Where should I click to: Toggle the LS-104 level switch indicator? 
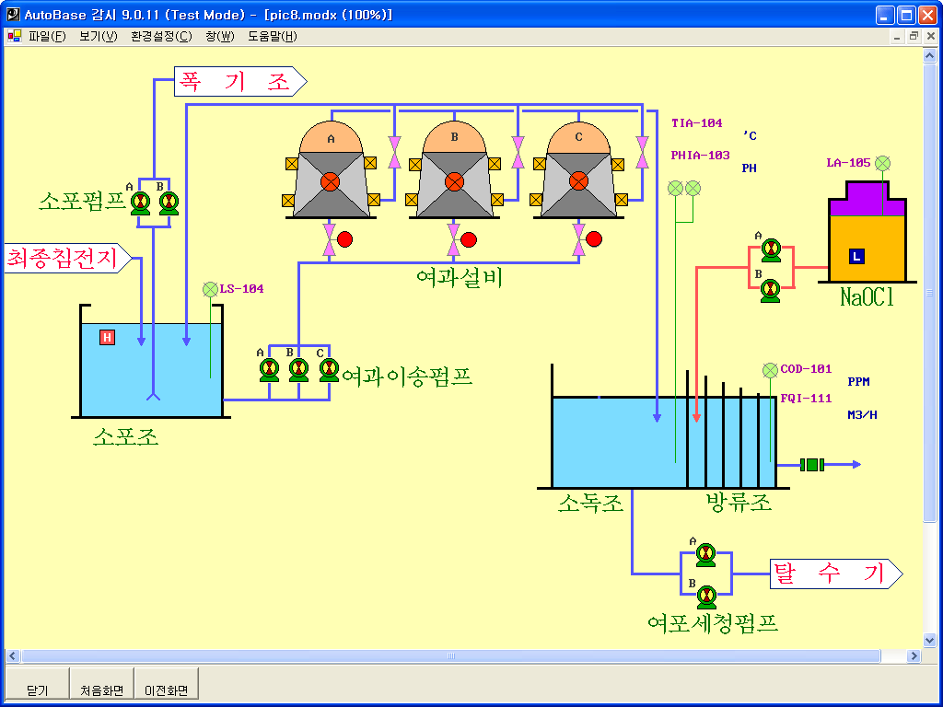[210, 289]
